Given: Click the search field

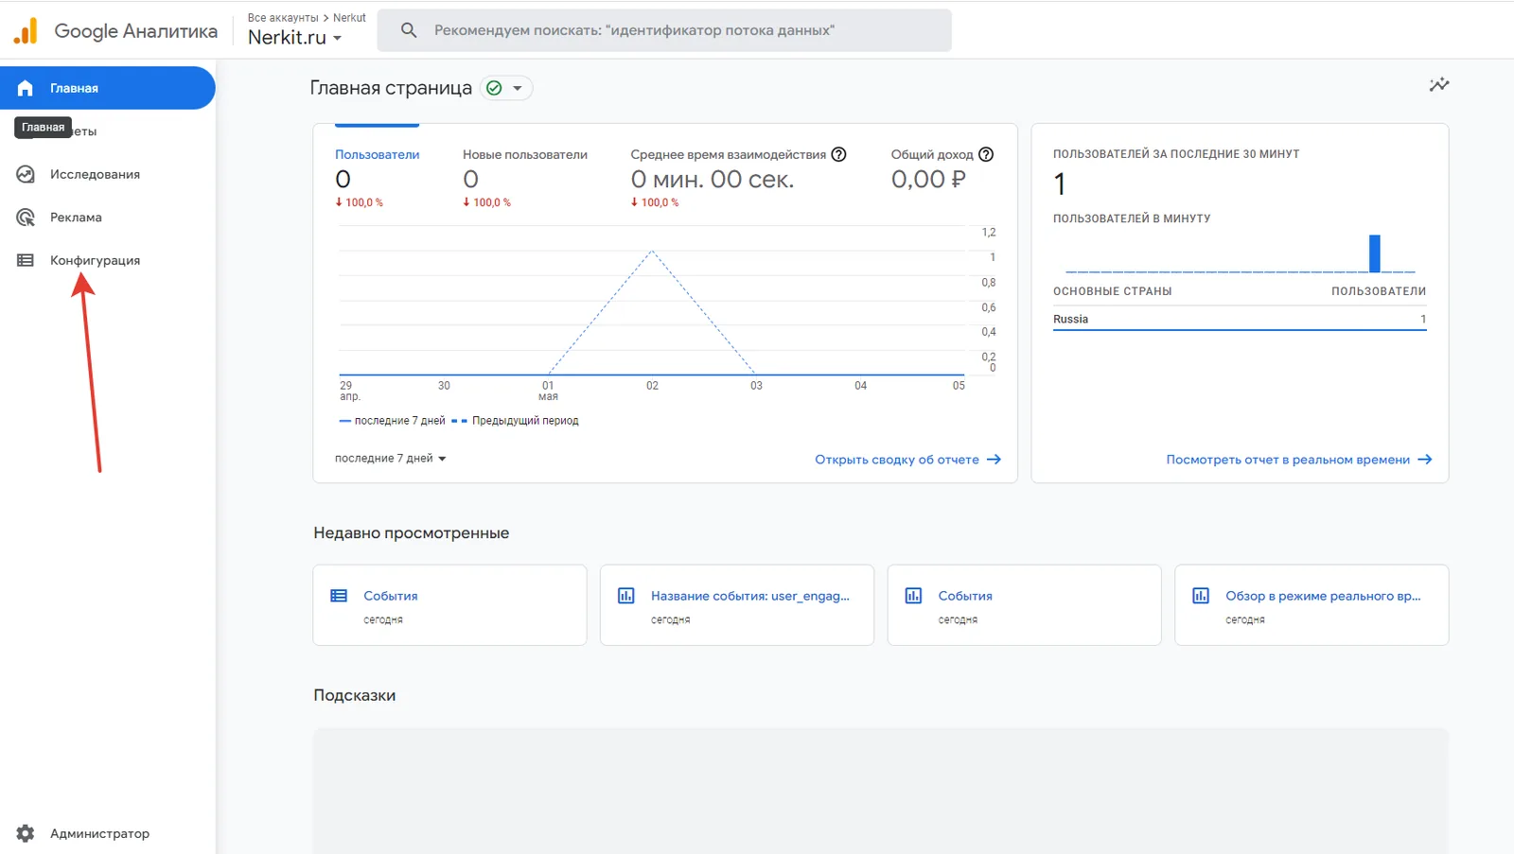Looking at the screenshot, I should click(x=664, y=30).
